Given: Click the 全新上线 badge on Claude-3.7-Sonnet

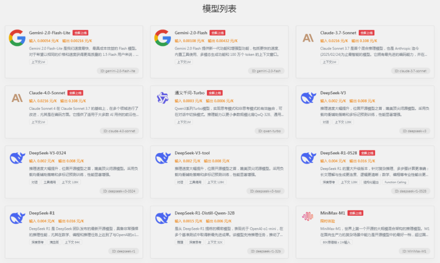Looking at the screenshot, I should [x=367, y=33].
